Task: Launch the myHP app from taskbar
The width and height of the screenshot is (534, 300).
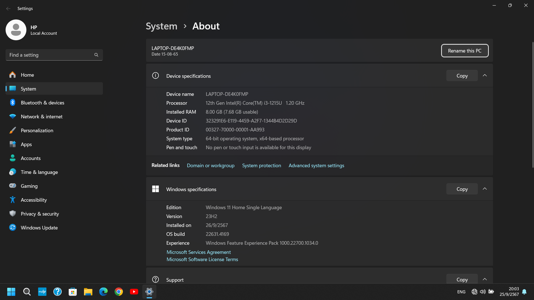Action: tap(42, 292)
